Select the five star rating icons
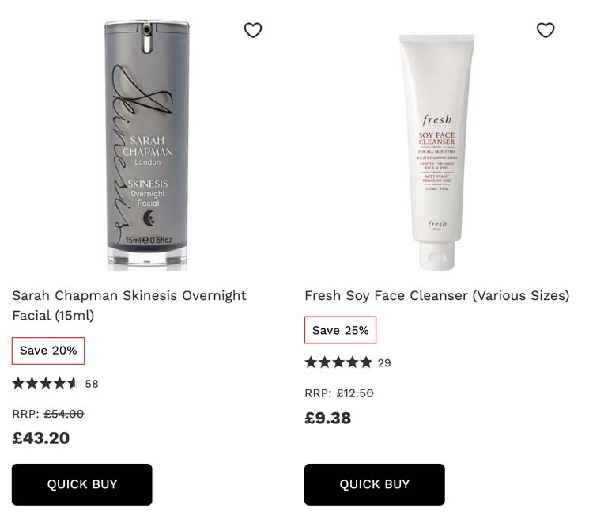Image resolution: width=593 pixels, height=512 pixels. 338,362
